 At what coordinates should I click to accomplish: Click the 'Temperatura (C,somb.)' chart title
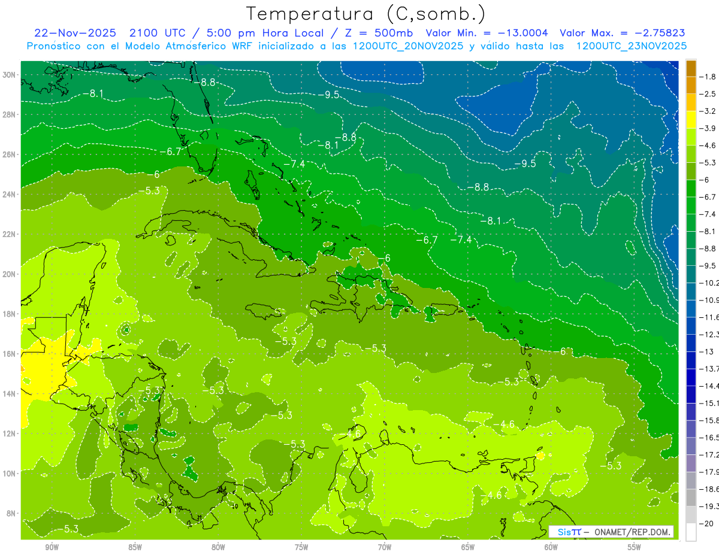366,14
